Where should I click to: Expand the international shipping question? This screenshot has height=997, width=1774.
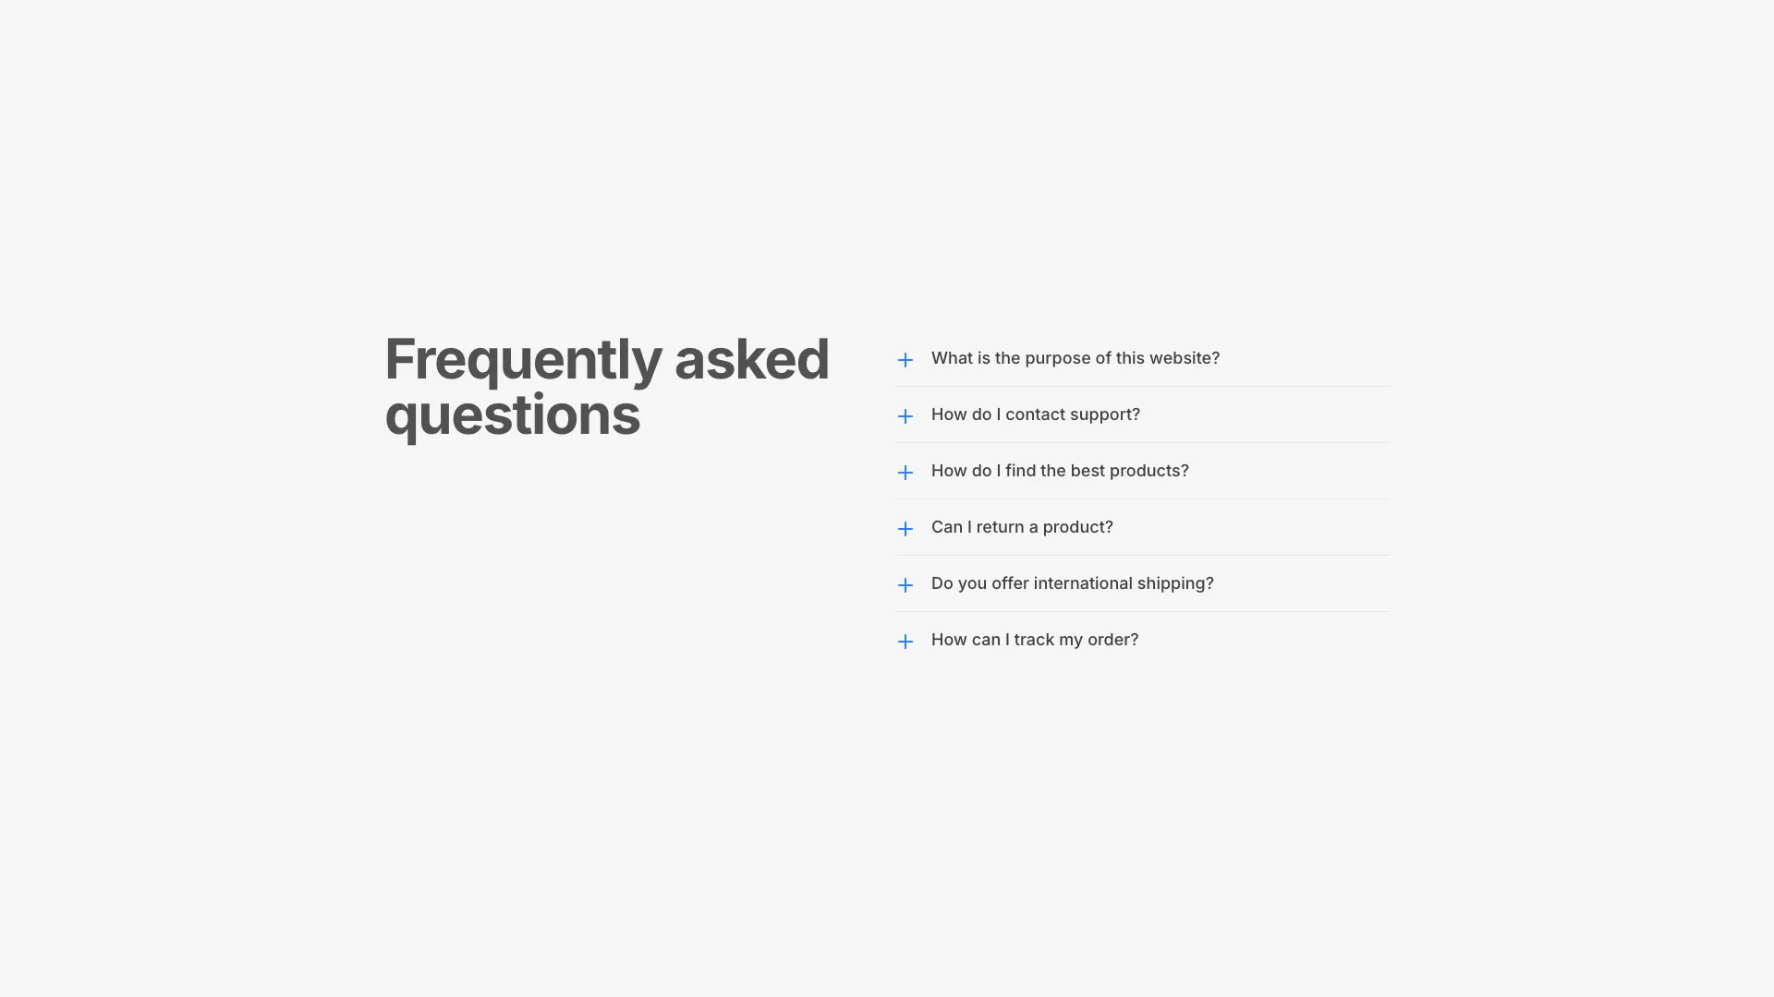905,585
